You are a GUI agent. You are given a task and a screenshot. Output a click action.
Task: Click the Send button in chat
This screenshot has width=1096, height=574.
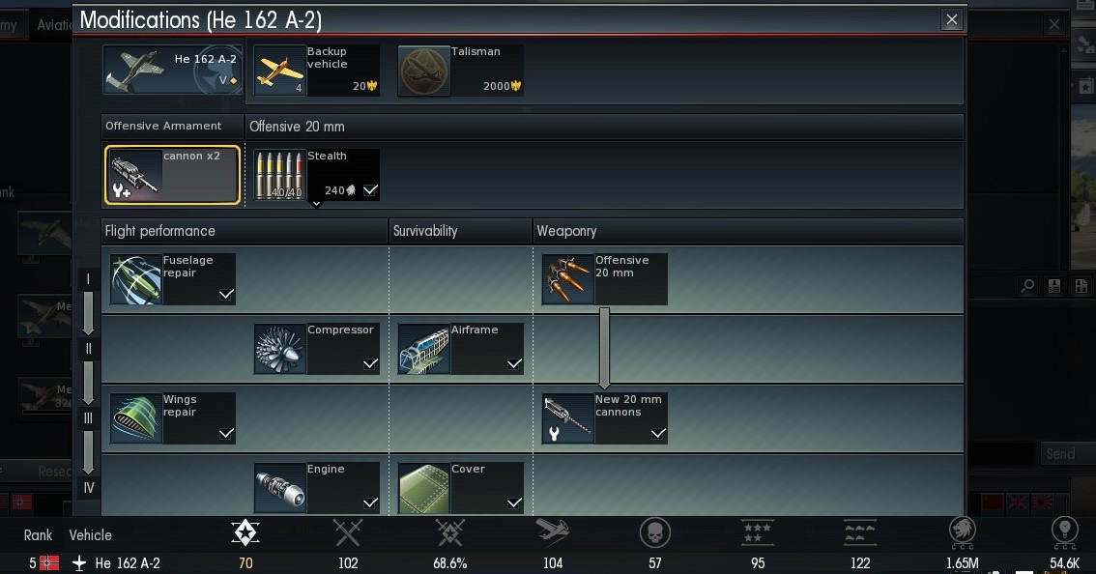pos(1060,454)
